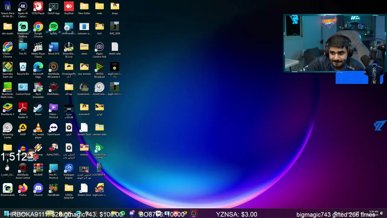
Task: Open the new emotes folder
Action: coord(84,69)
